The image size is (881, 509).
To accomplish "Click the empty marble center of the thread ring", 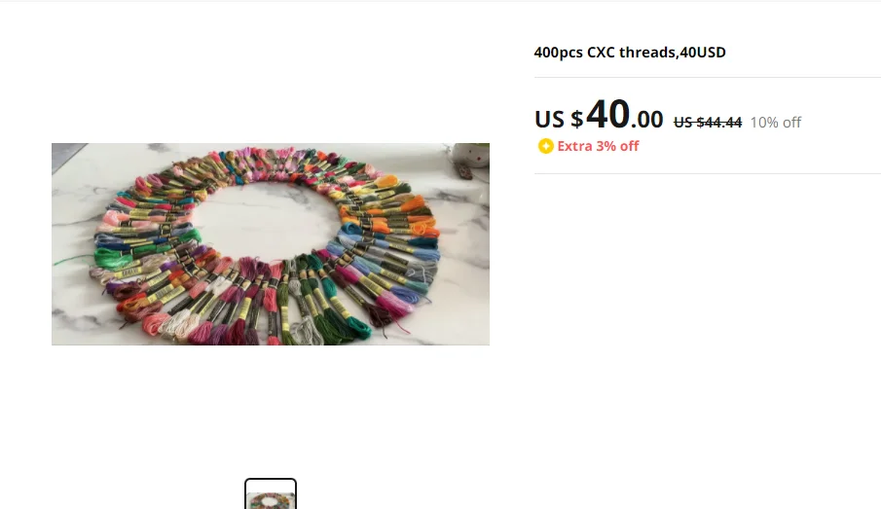I will click(267, 219).
